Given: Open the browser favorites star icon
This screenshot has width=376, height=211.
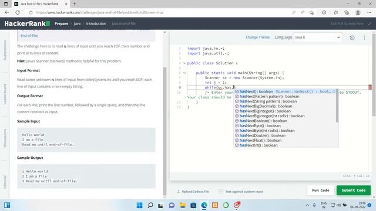Looking at the screenshot, I should (335, 12).
